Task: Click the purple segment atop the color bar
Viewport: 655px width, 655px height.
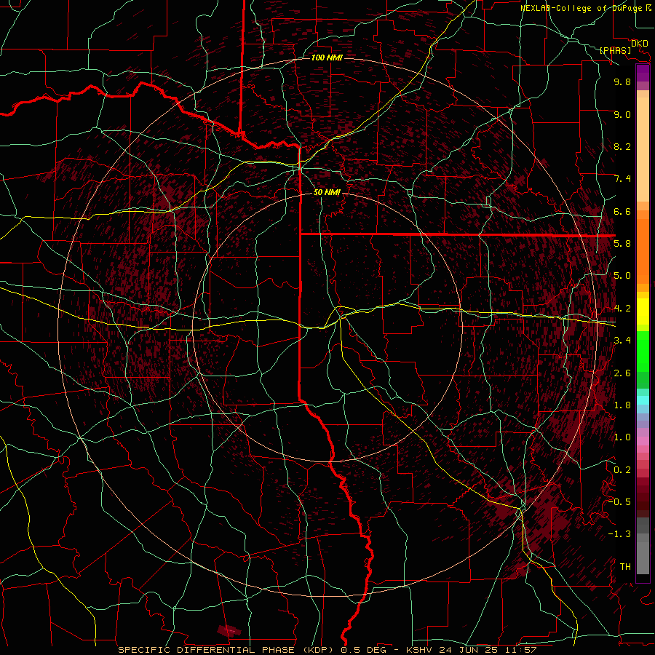Action: [x=643, y=73]
